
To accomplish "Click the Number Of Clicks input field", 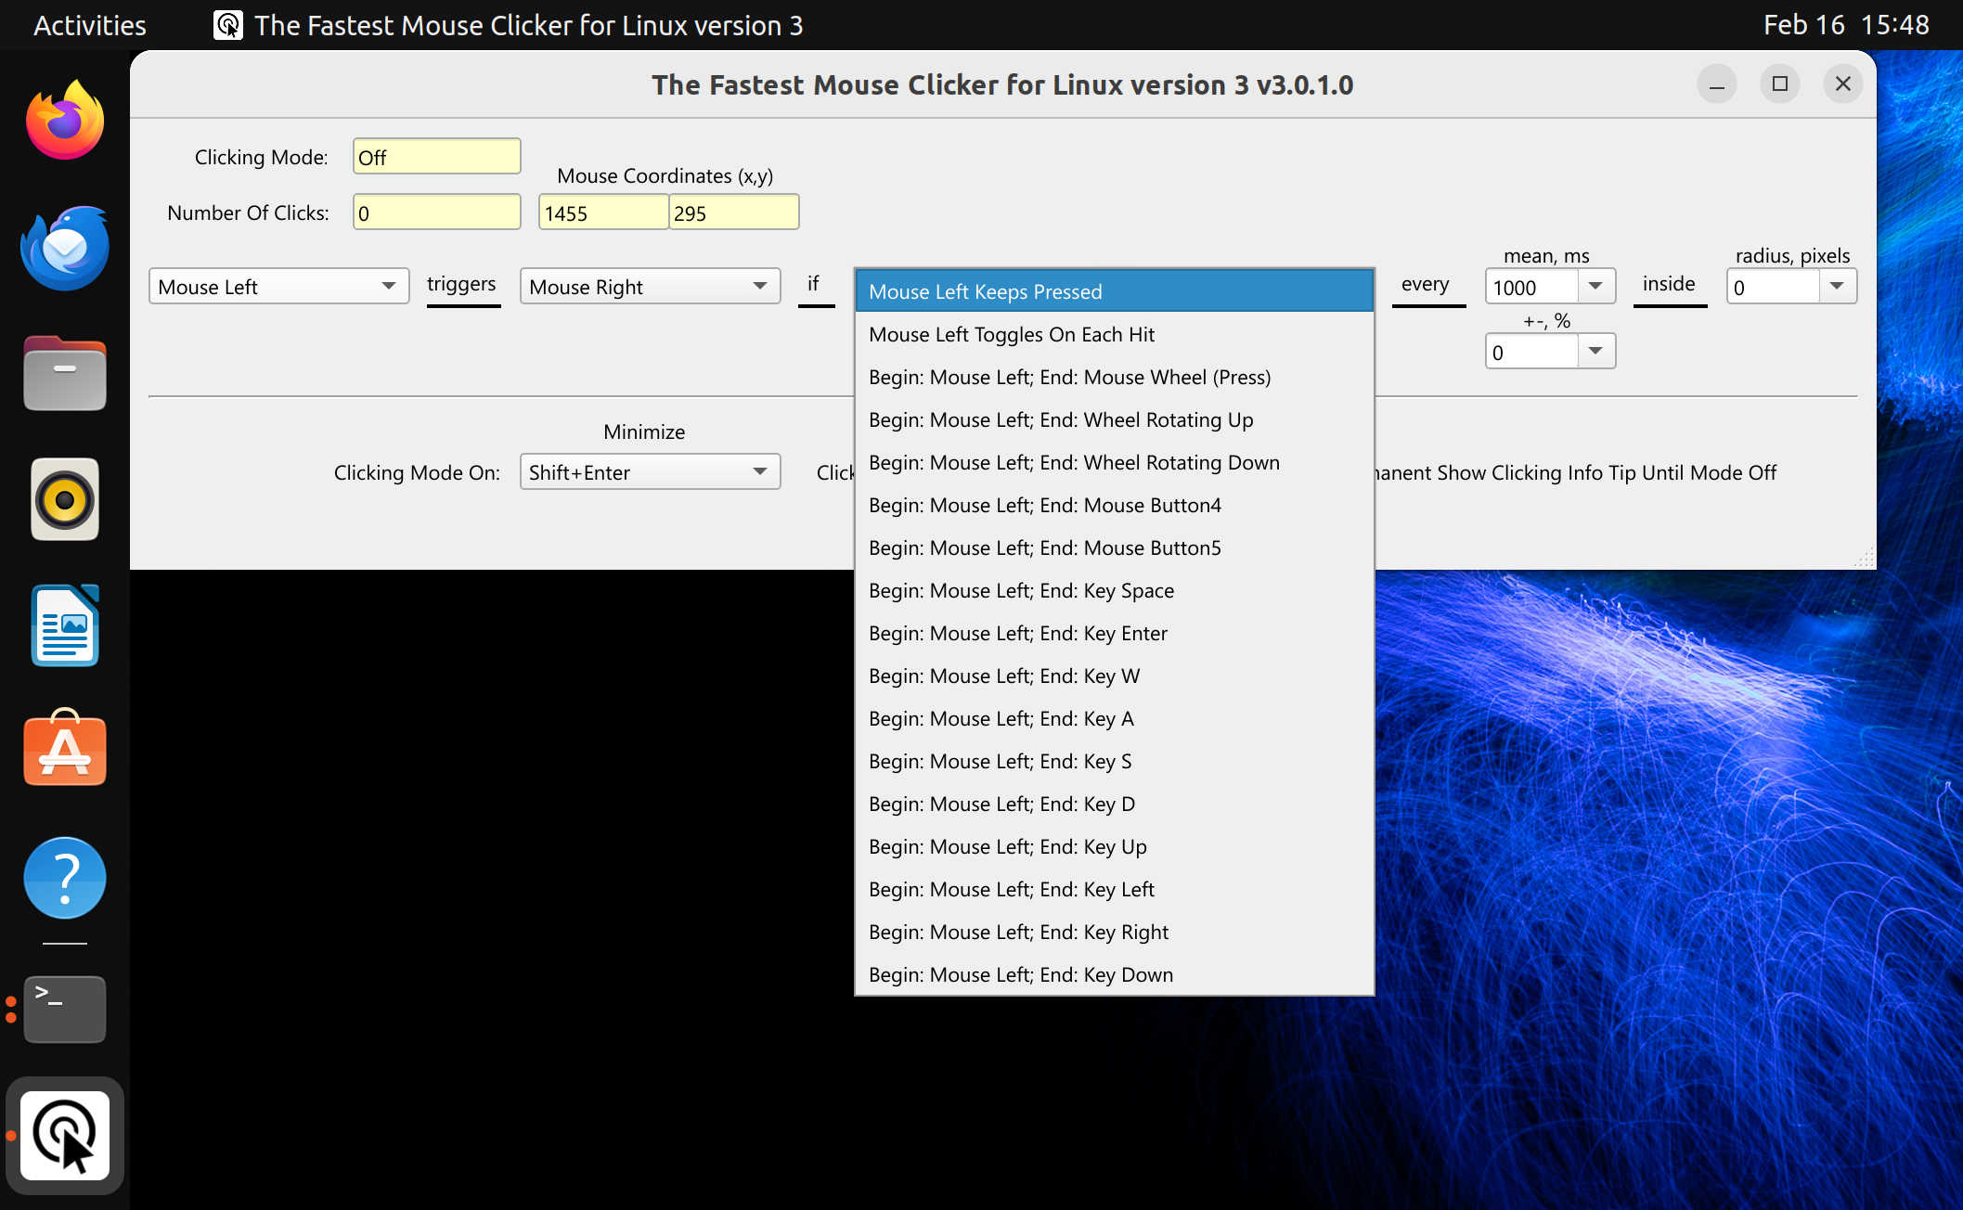I will (x=435, y=212).
